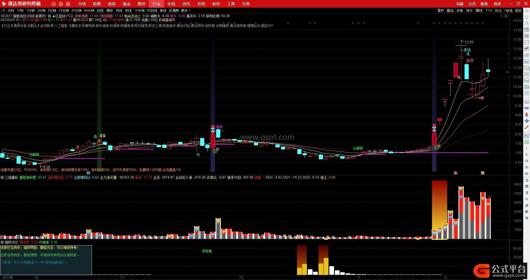Add stock via +自选 button

(508, 10)
